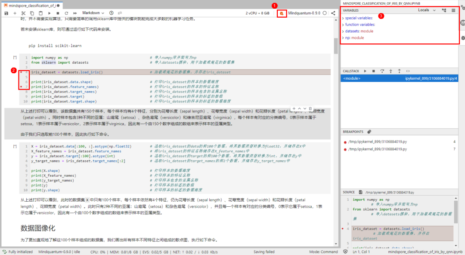Select the mindspore_classification notebook tab

tap(29, 5)
